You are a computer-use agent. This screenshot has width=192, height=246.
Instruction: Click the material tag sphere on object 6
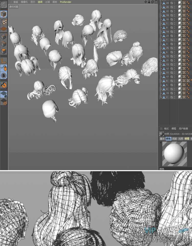(180, 52)
